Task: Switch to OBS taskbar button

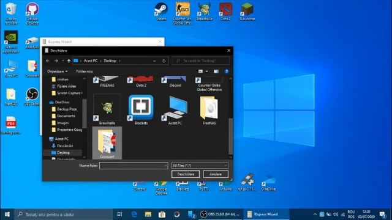Action: (x=221, y=215)
